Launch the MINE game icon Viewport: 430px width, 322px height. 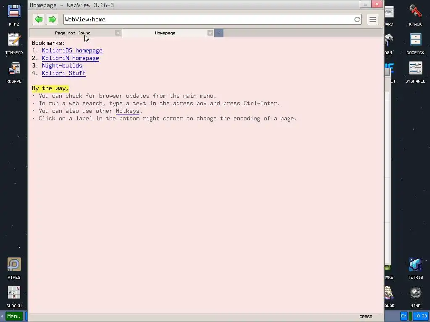pyautogui.click(x=415, y=297)
